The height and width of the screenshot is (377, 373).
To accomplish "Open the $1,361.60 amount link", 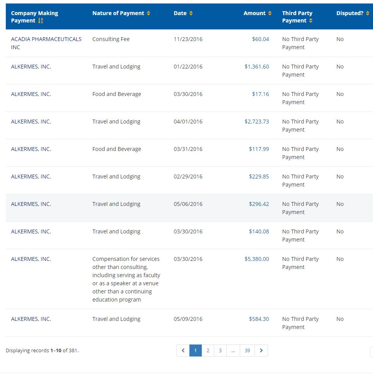I will click(x=257, y=67).
